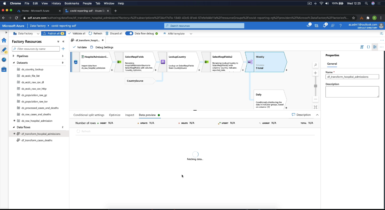The image size is (385, 210).
Task: Select the SelectReqdFields2 transformation icon
Action: pyautogui.click(x=206, y=62)
